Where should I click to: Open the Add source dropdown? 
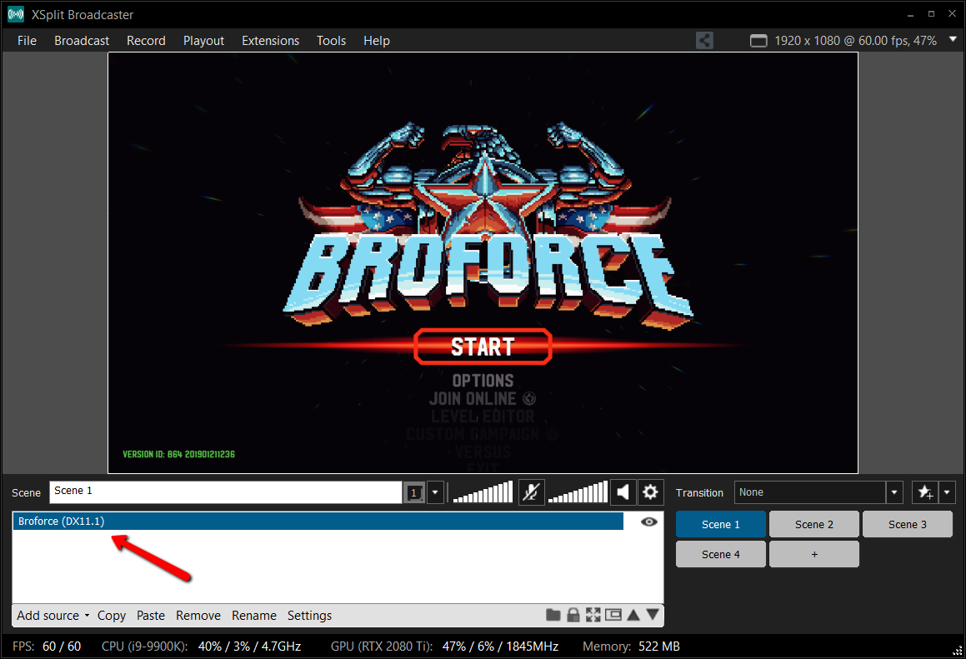[53, 616]
